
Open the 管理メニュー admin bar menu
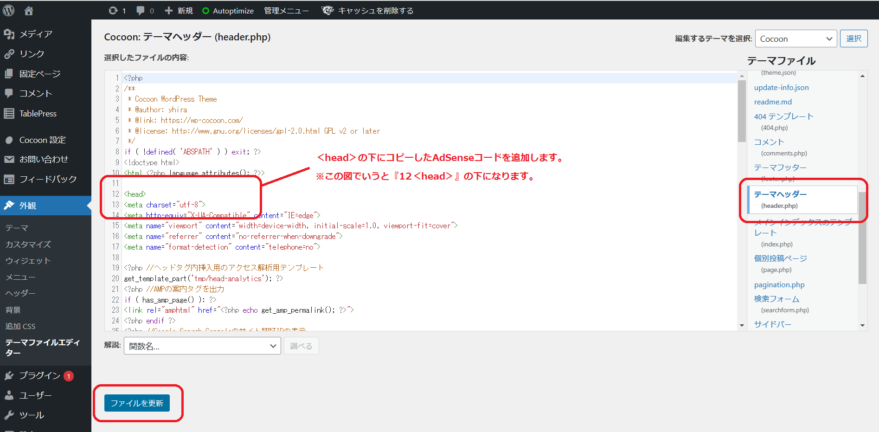coord(287,11)
